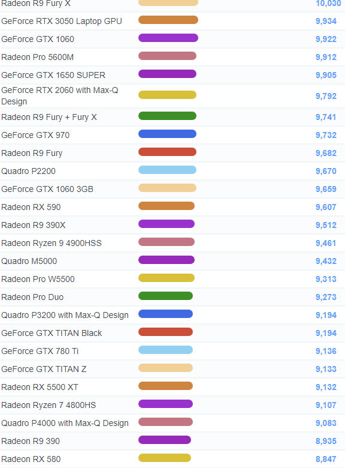Click the yellow bar for Radeon RX 580
Screen dimensions: 345x468
pos(165,458)
